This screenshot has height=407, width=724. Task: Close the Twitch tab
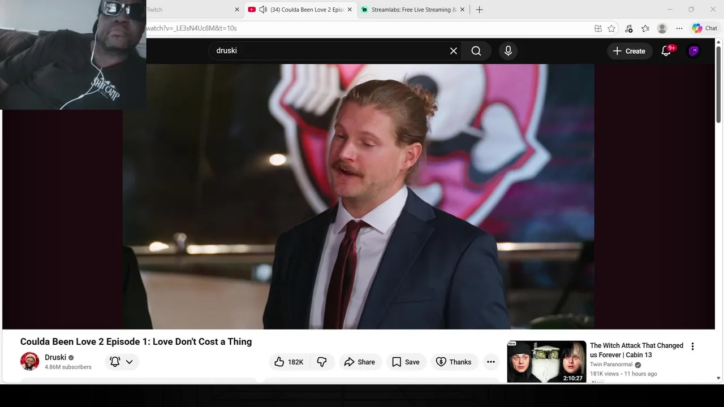[x=237, y=10]
